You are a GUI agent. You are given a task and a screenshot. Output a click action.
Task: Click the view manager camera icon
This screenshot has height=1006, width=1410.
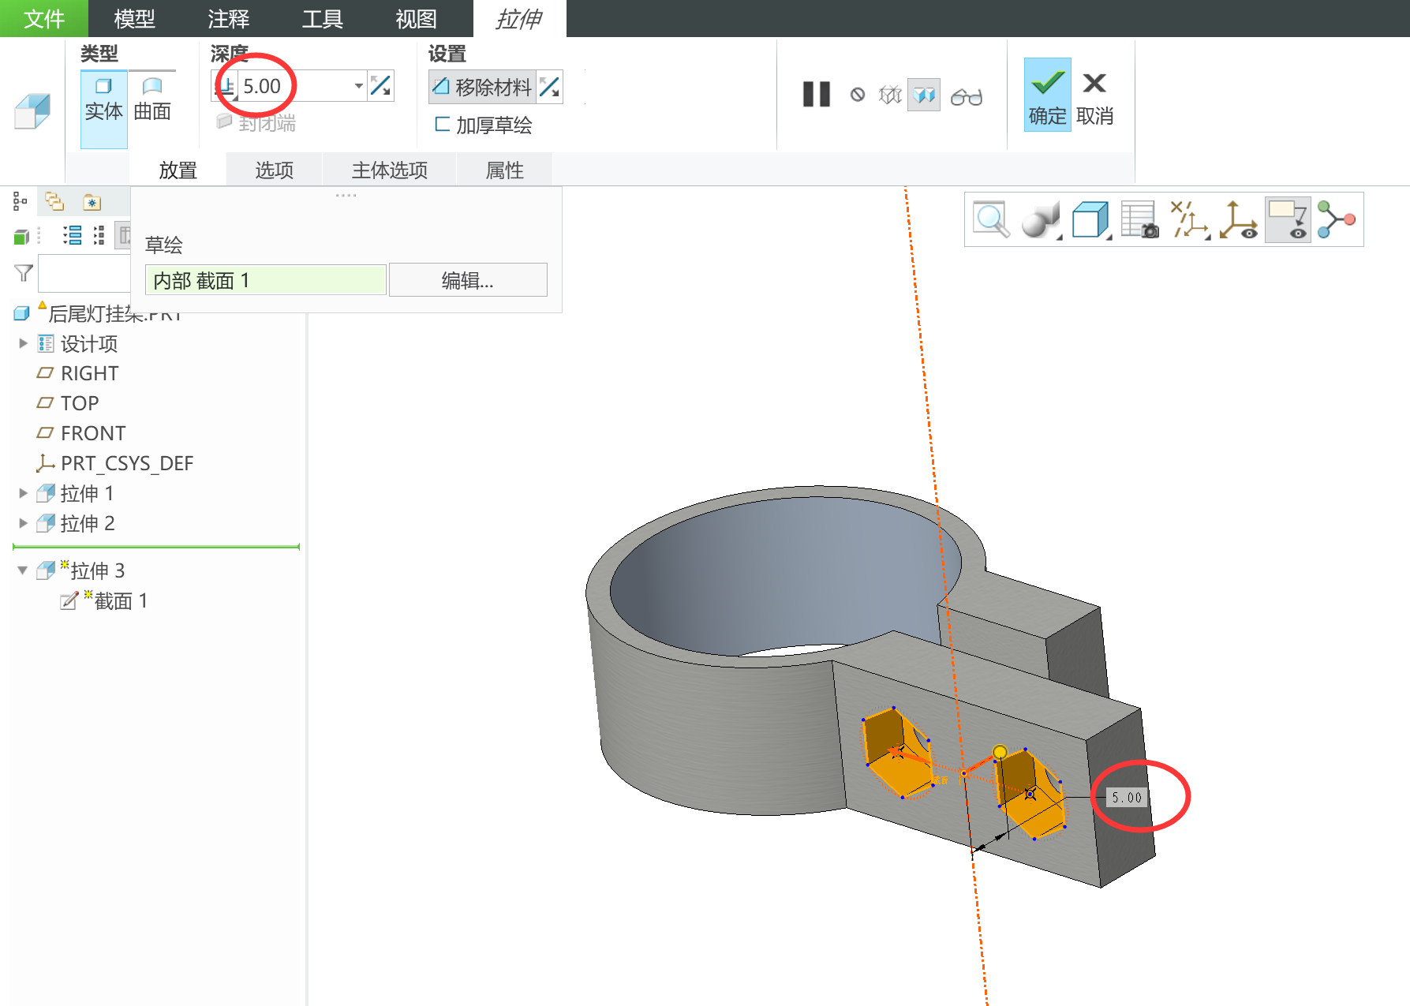(x=1139, y=219)
